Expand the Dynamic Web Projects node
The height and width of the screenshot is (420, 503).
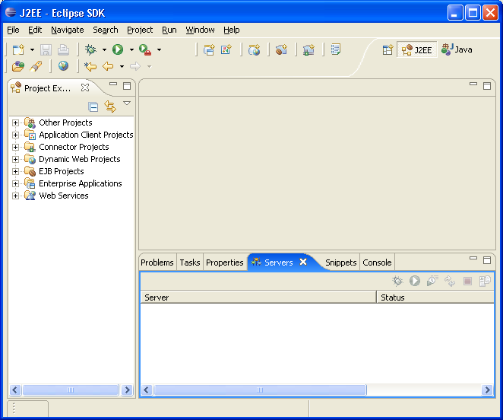click(15, 159)
